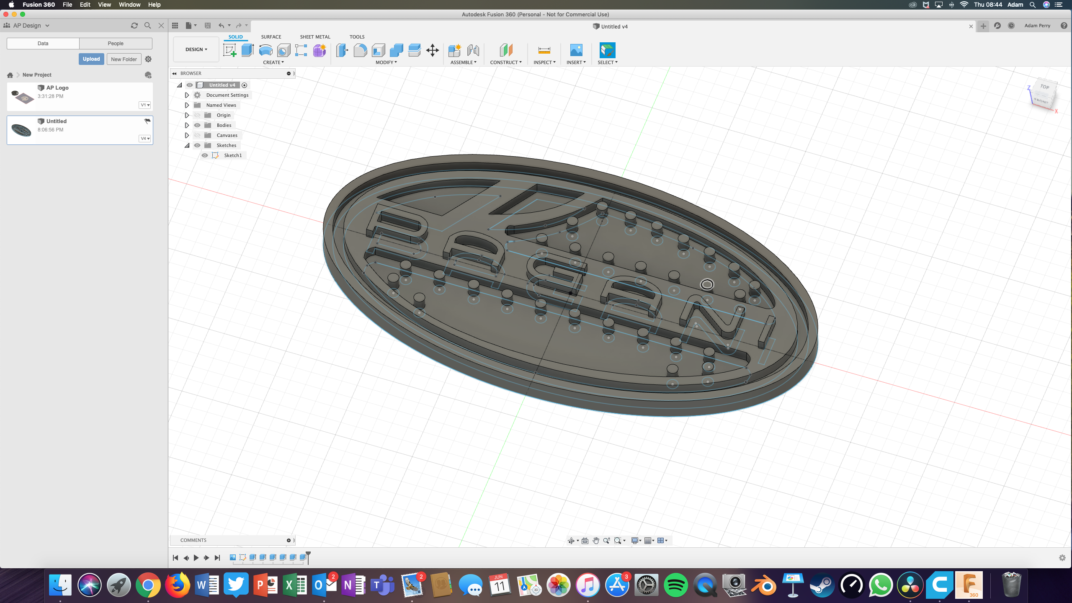Add a new design tab with plus button
The height and width of the screenshot is (603, 1072).
983,26
